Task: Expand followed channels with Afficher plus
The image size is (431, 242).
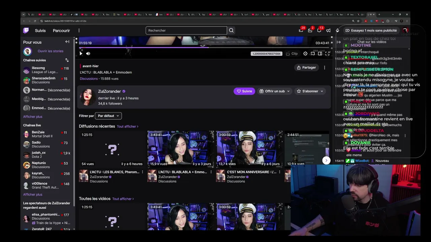Action: 33,117
